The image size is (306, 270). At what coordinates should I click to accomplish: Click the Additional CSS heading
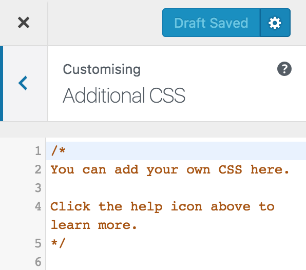[124, 95]
